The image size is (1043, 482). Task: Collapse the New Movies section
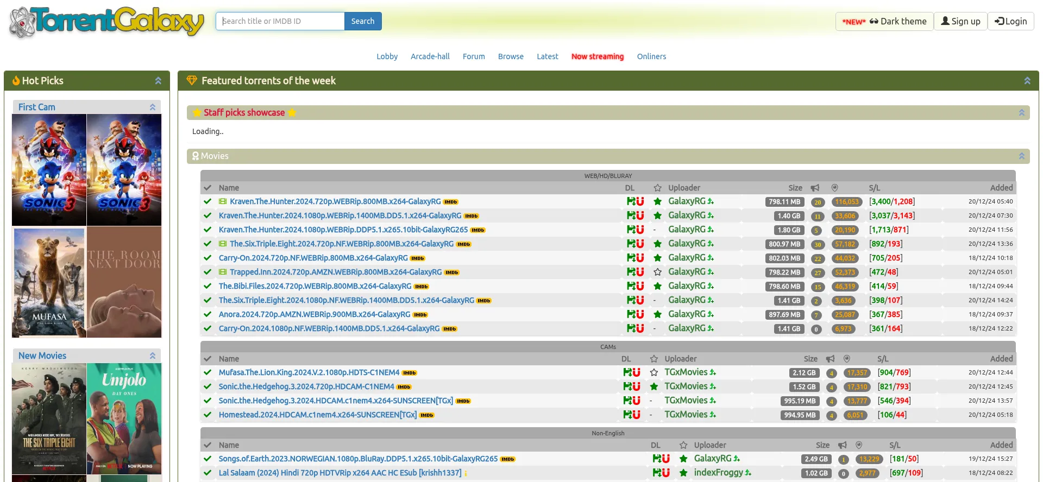point(153,356)
